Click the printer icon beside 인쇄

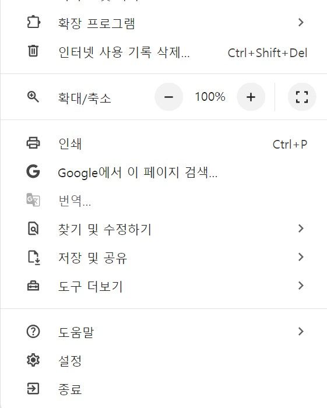[x=33, y=143]
